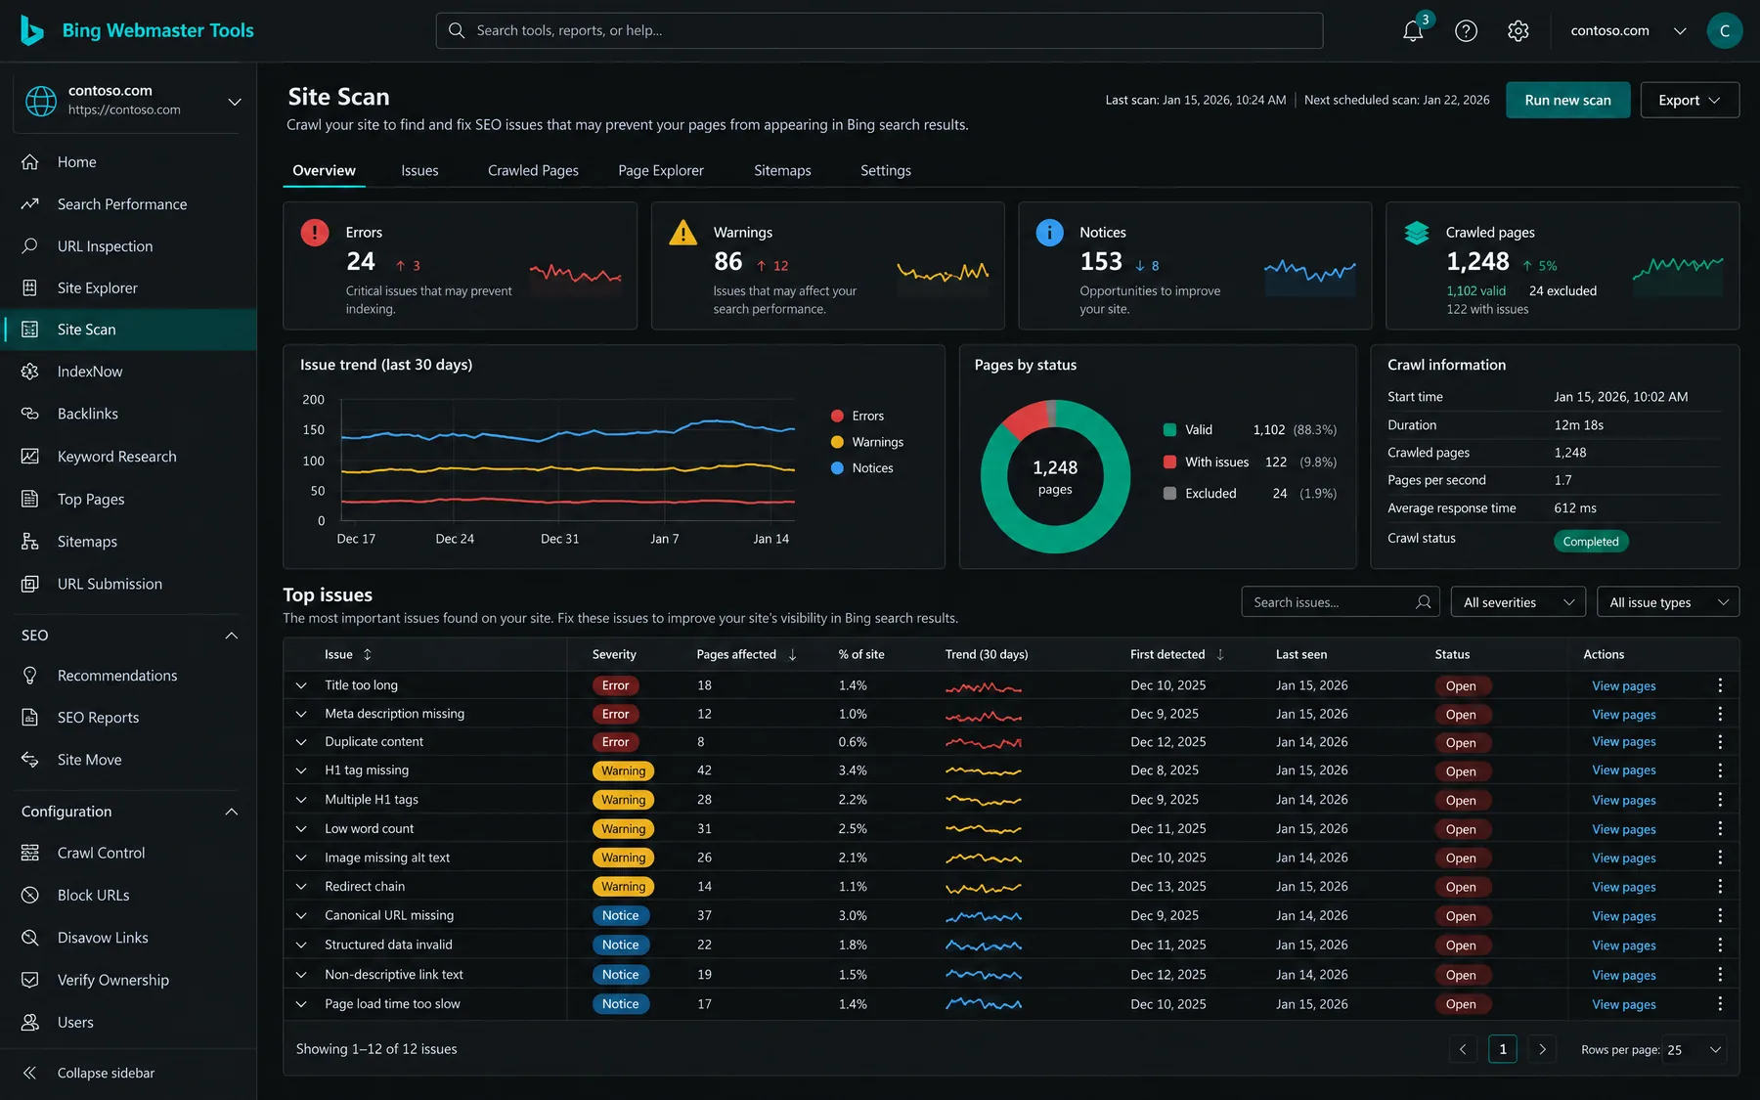Sort by Pages affected column
1760x1100 pixels.
point(747,654)
